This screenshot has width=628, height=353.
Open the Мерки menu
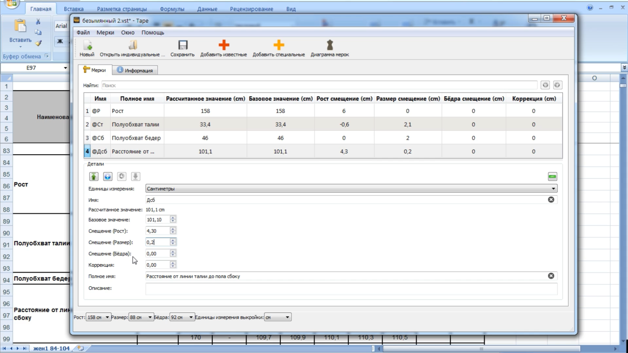pos(105,33)
